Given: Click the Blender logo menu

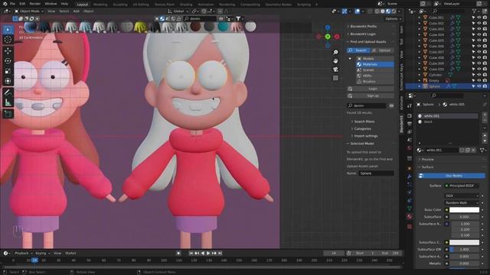Looking at the screenshot, I should coord(5,4).
